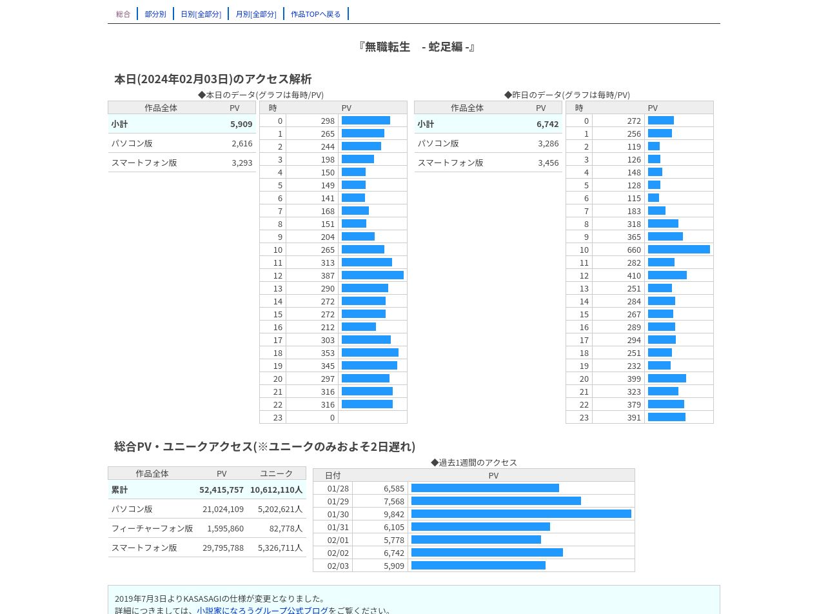This screenshot has width=828, height=614.
Task: Go back via 作品TOPへ戻る
Action: pos(316,14)
